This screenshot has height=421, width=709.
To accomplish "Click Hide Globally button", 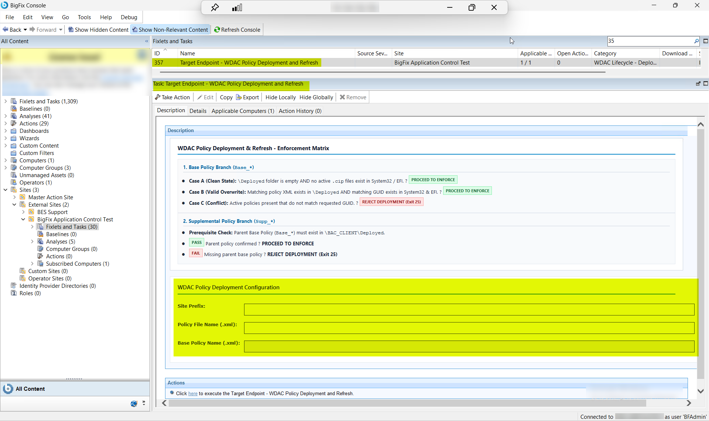I will pos(316,97).
